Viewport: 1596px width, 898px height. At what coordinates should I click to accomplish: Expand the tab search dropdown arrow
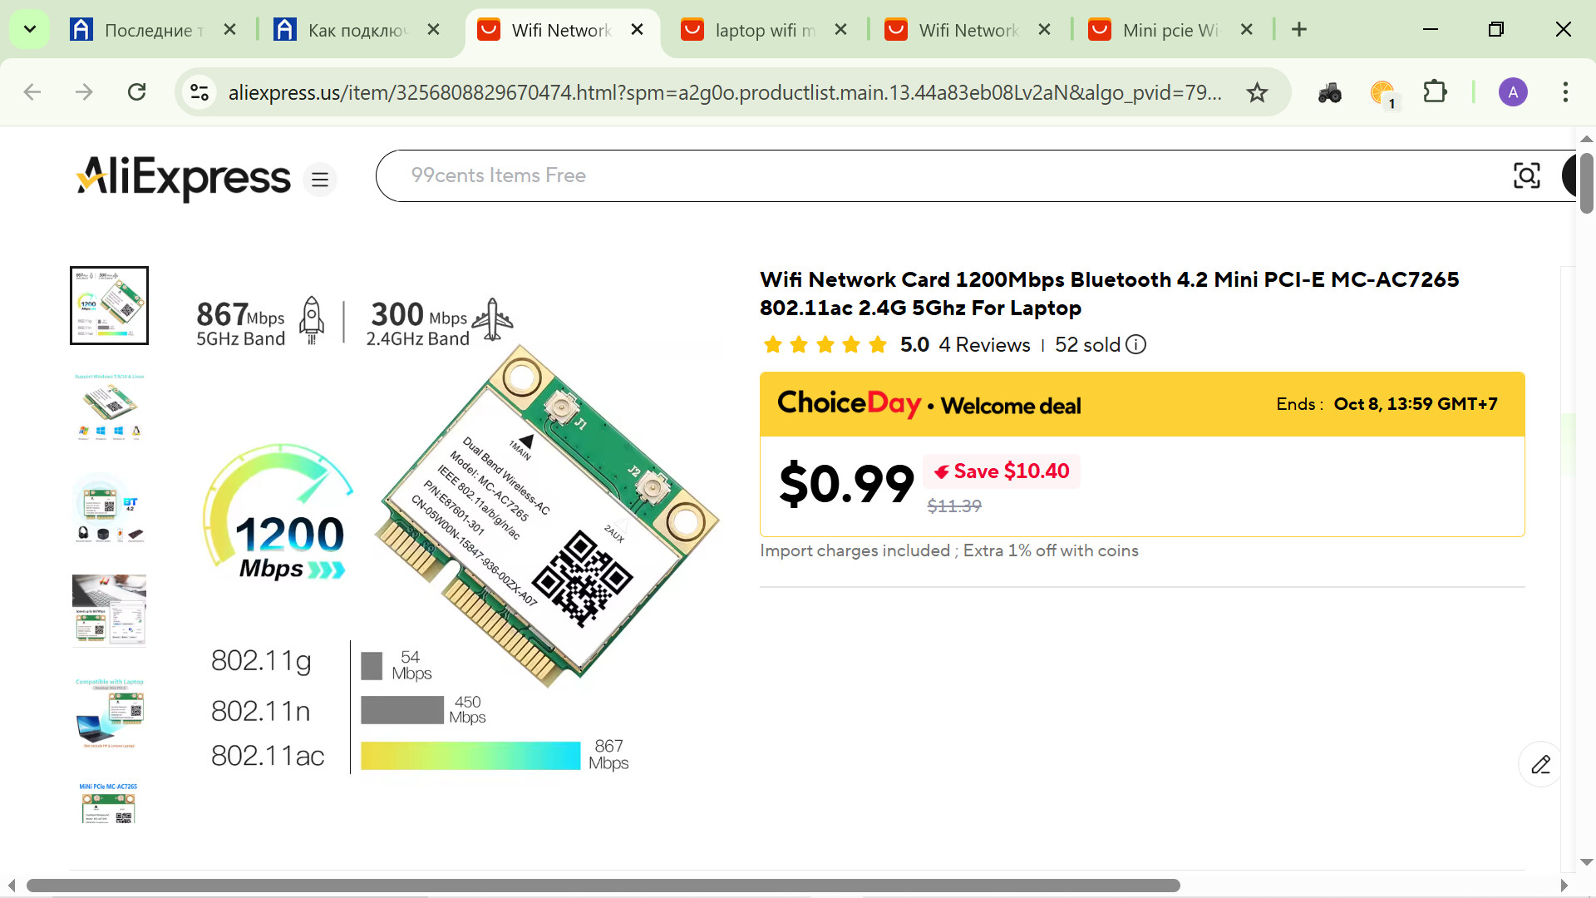30,30
